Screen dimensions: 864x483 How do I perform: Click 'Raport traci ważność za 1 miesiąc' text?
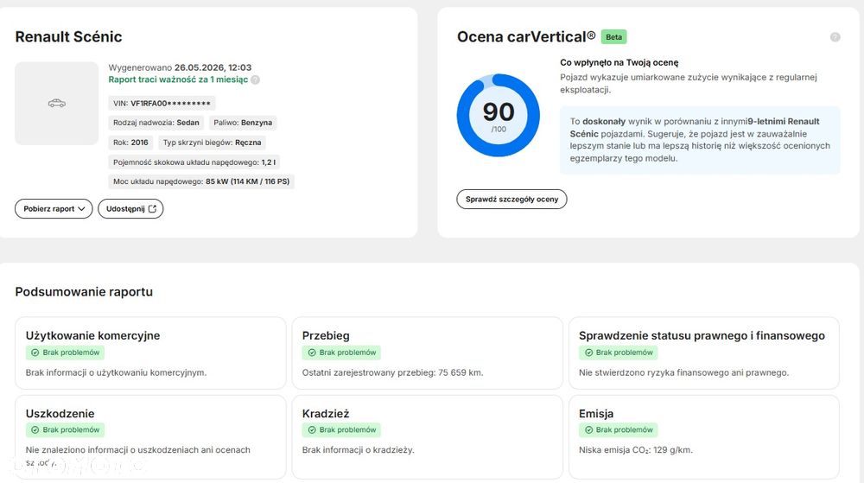tap(178, 79)
